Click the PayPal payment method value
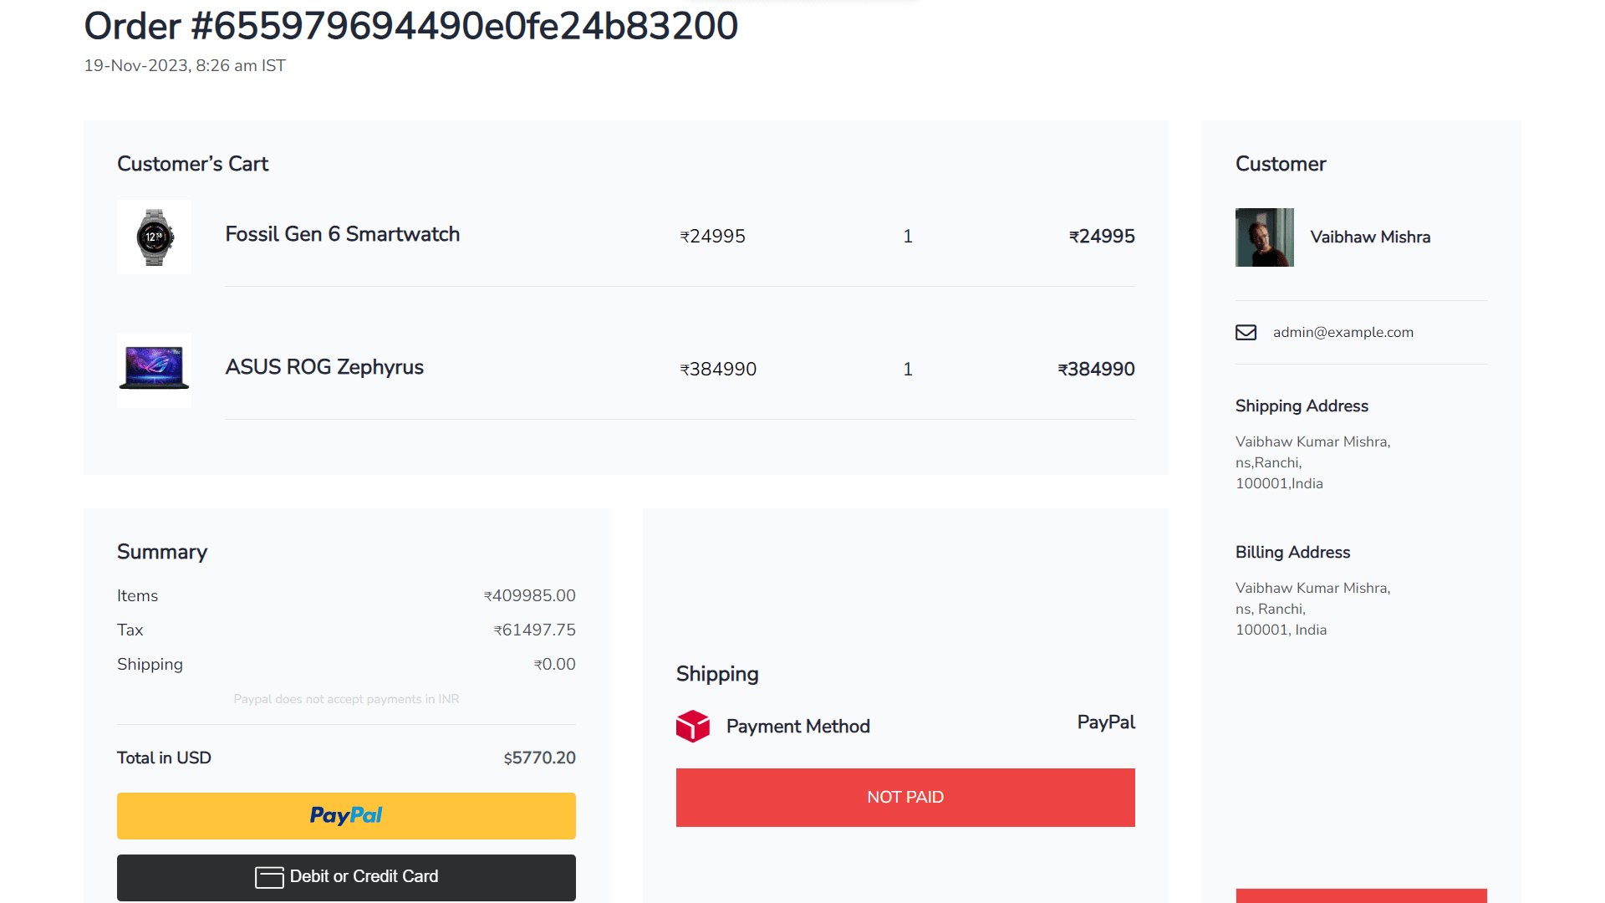 click(1106, 722)
